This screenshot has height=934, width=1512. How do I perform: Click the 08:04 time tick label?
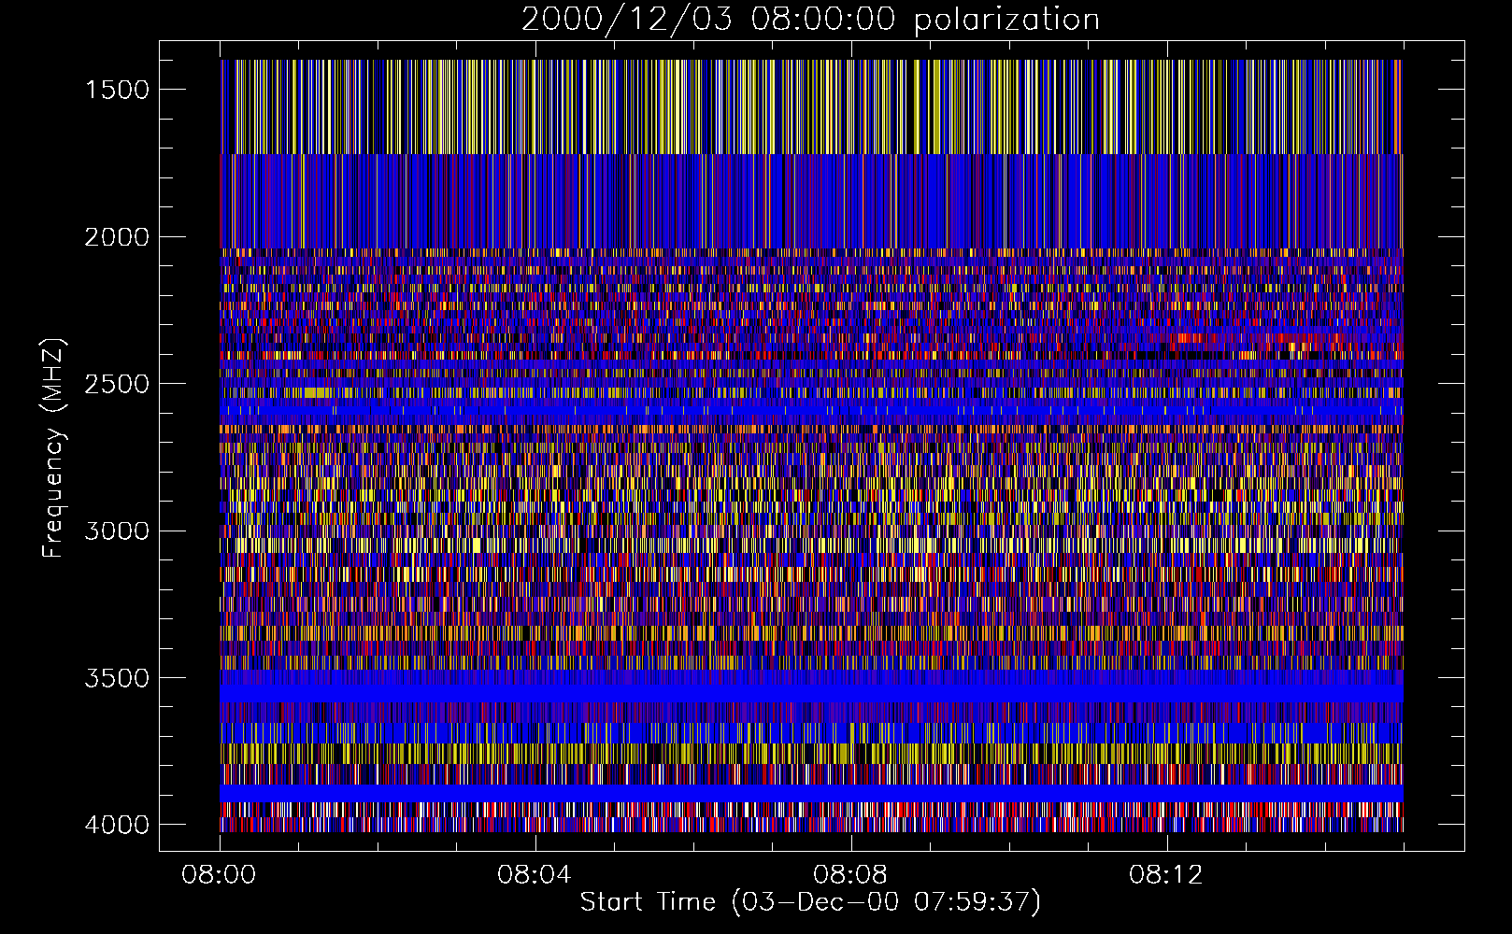pos(535,875)
